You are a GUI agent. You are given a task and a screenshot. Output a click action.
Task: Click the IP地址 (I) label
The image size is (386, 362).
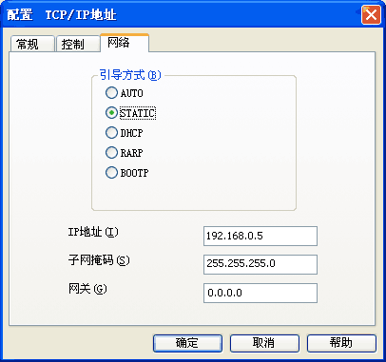[93, 232]
